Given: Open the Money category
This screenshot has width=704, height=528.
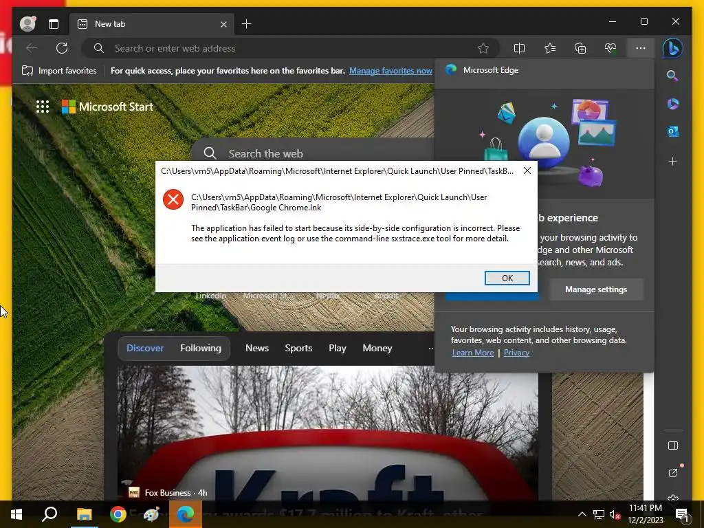Looking at the screenshot, I should [x=377, y=348].
